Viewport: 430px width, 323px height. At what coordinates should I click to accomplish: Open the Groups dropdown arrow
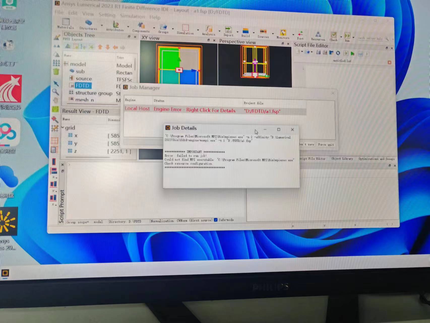pyautogui.click(x=173, y=29)
